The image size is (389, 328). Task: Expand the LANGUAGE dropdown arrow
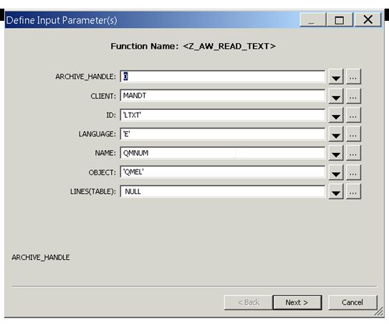(336, 134)
